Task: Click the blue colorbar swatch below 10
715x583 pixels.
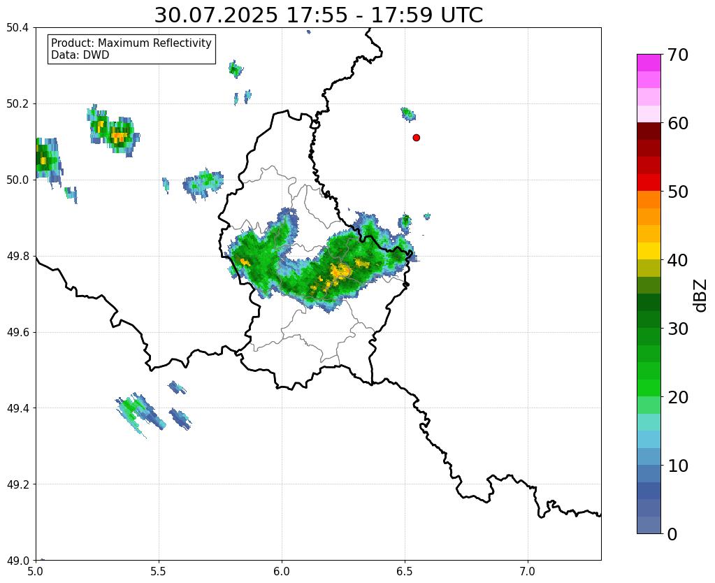Action: tap(649, 473)
